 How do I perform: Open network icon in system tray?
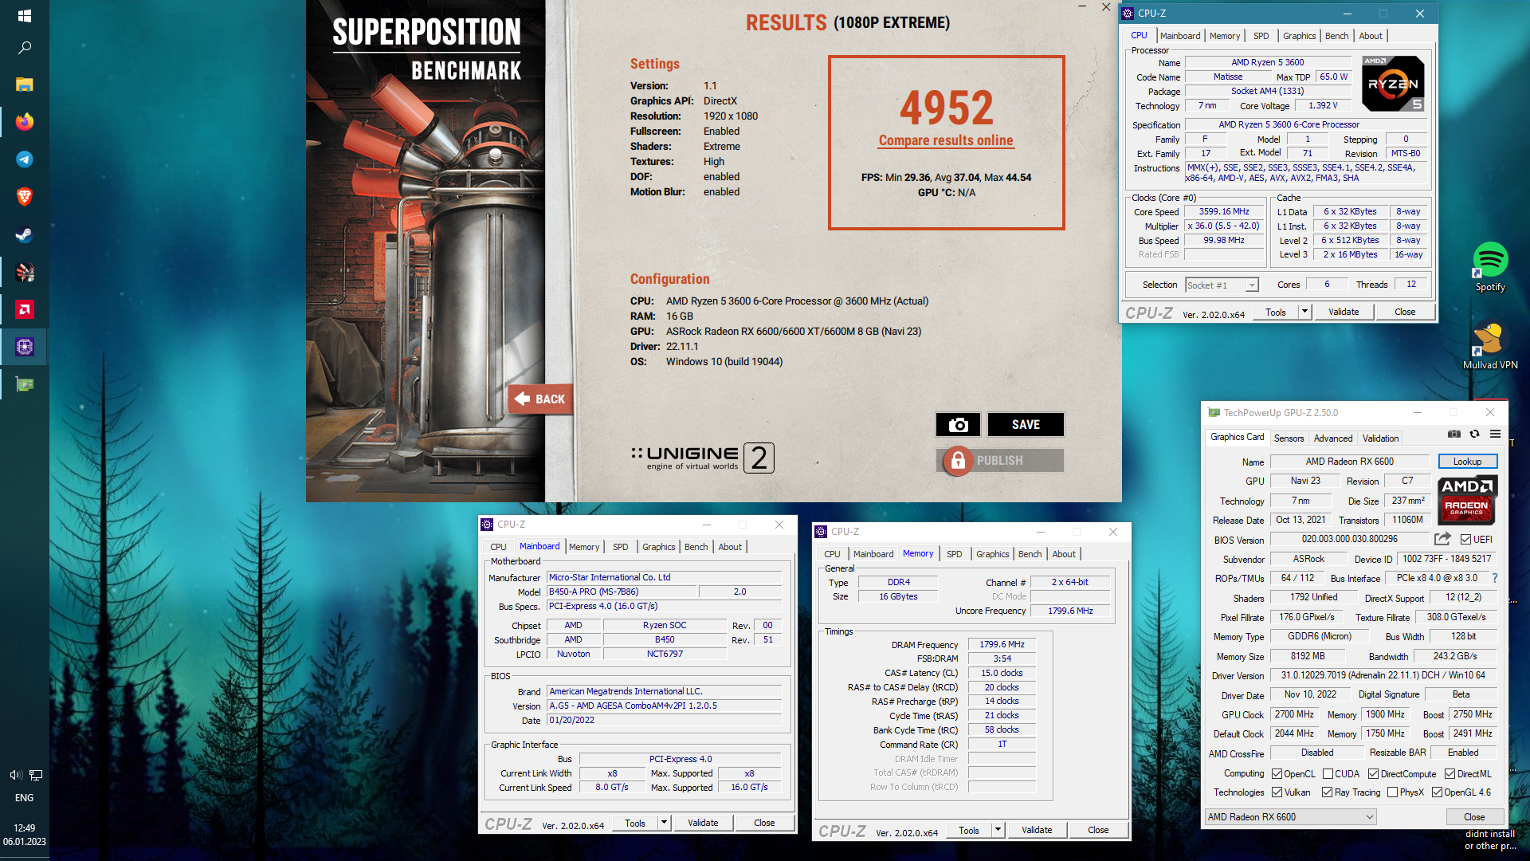pyautogui.click(x=36, y=775)
